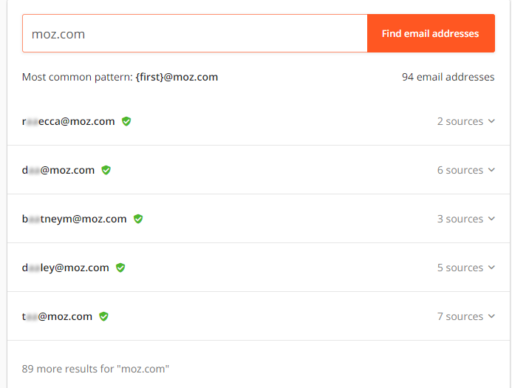Select the t**@moz.com email address
The image size is (512, 388).
pos(58,316)
